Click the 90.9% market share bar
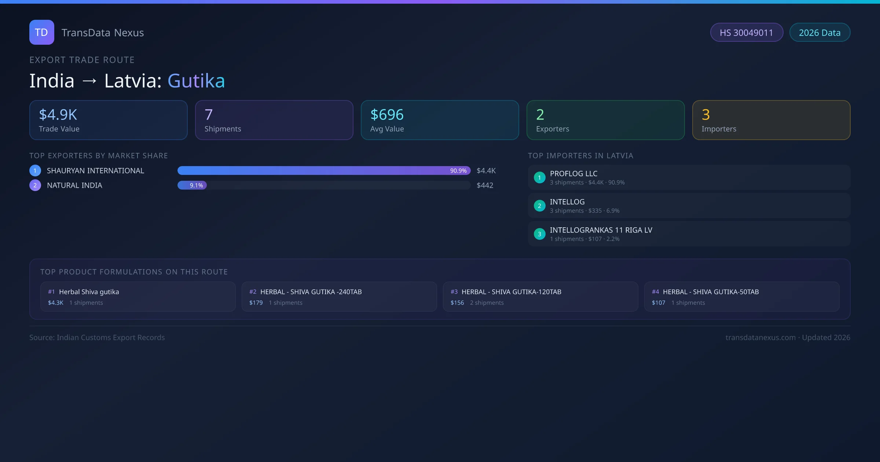The width and height of the screenshot is (880, 462). [323, 170]
